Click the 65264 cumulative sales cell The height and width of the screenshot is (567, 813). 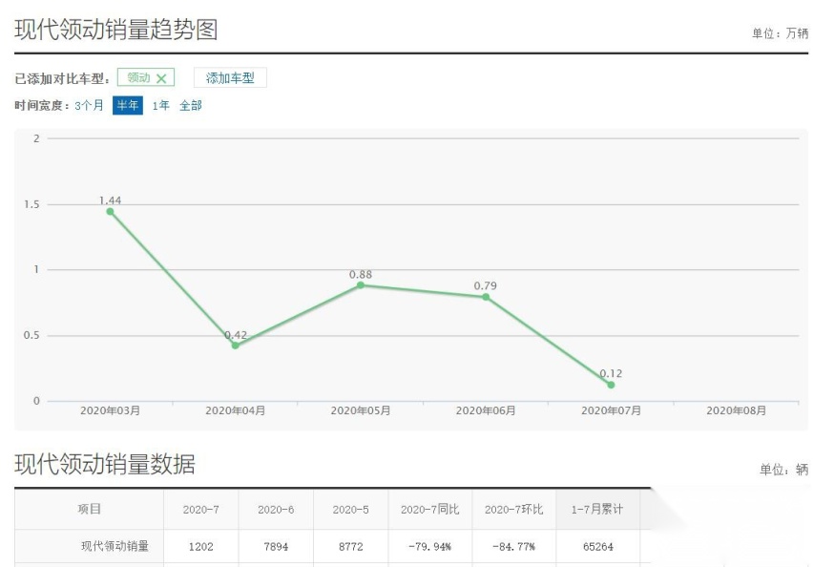[x=598, y=547]
